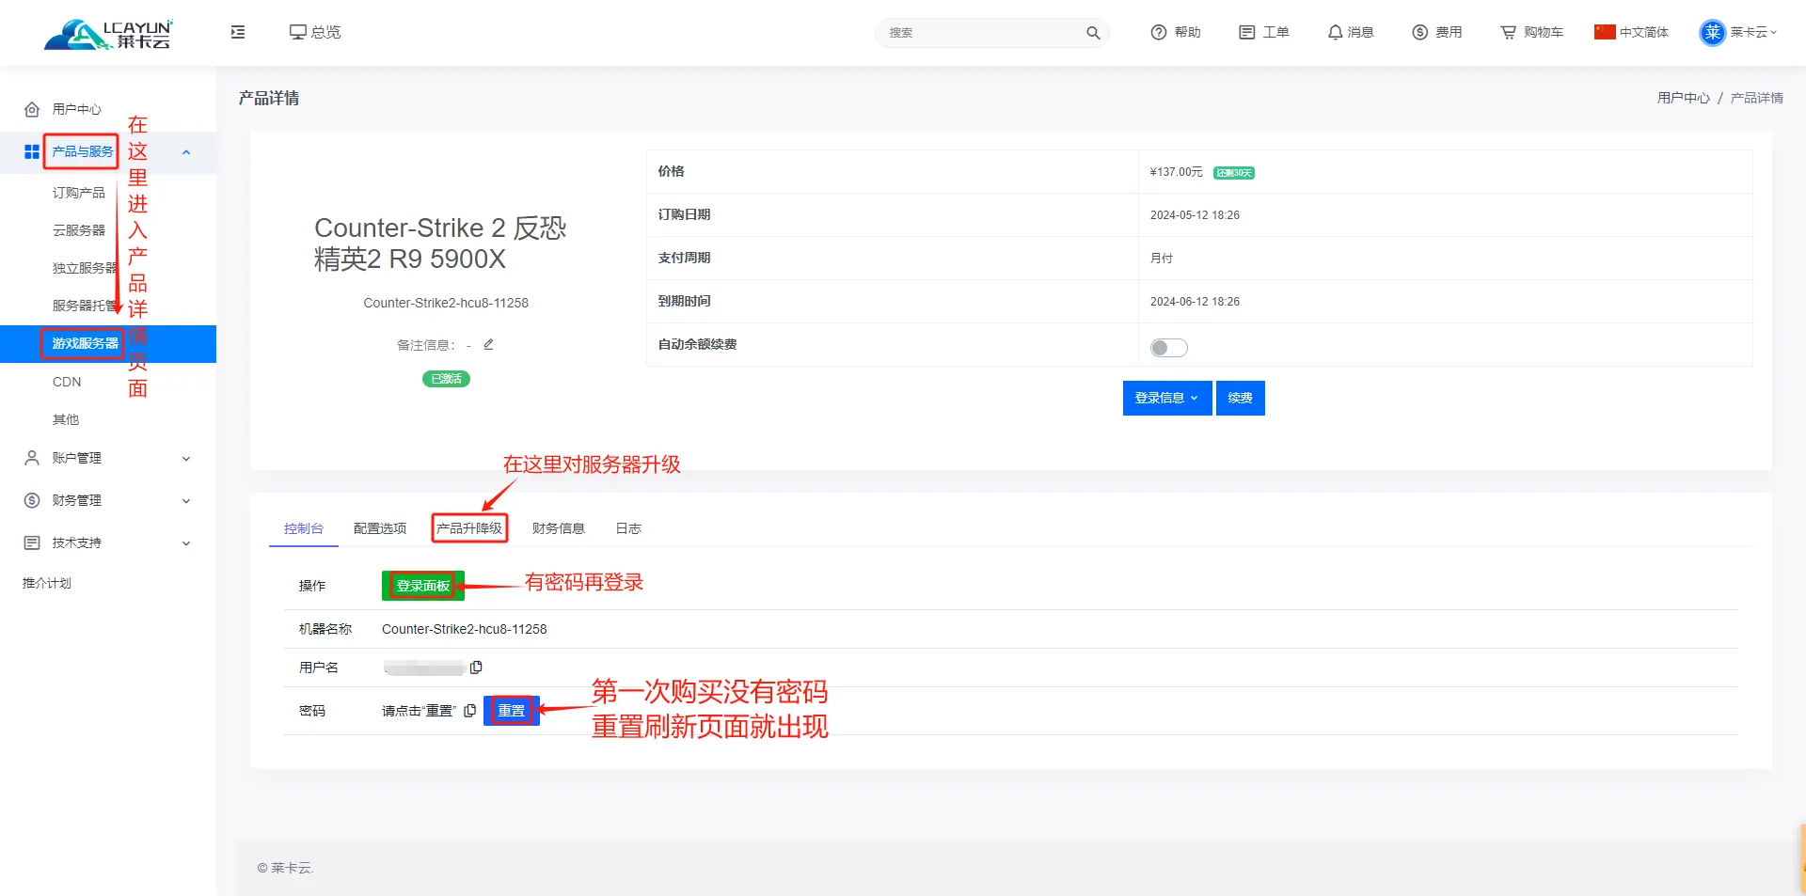The image size is (1806, 896).
Task: Click the ¥137.00元 price value
Action: coord(1176,172)
